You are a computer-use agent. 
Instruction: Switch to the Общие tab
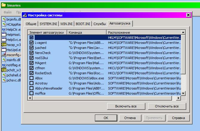pyautogui.click(x=31, y=24)
